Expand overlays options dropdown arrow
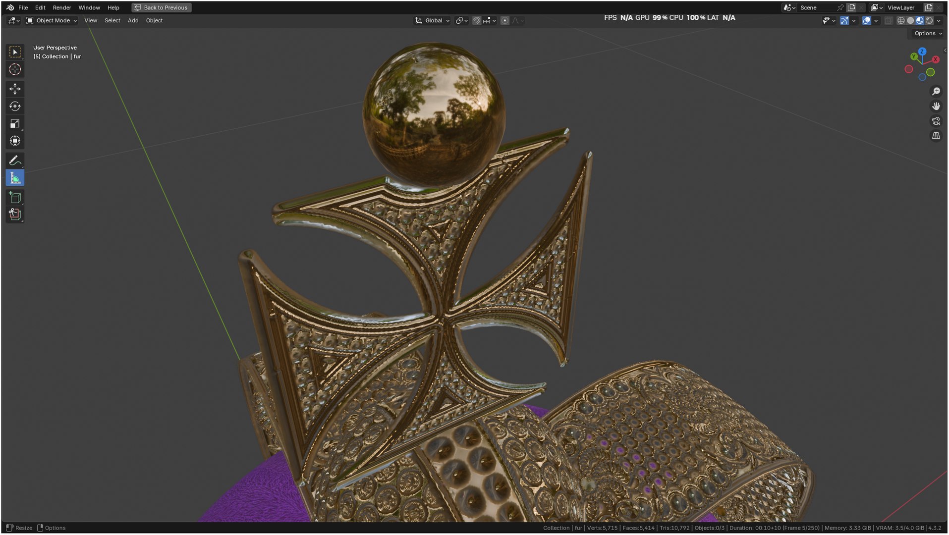Image resolution: width=949 pixels, height=535 pixels. point(876,20)
